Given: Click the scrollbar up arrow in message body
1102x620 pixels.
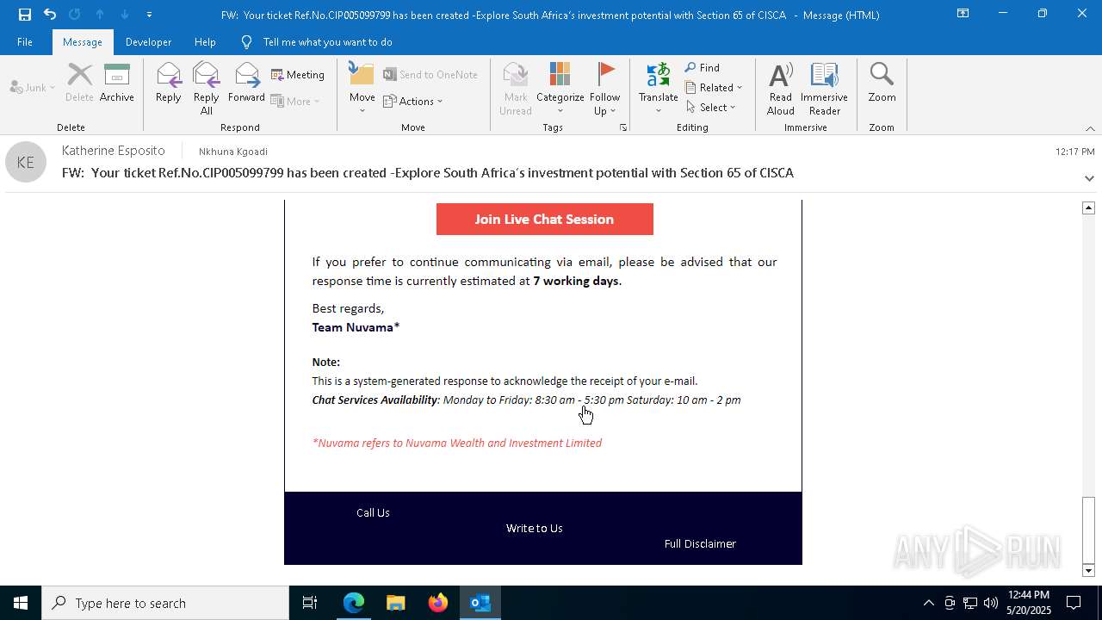Looking at the screenshot, I should [1088, 208].
